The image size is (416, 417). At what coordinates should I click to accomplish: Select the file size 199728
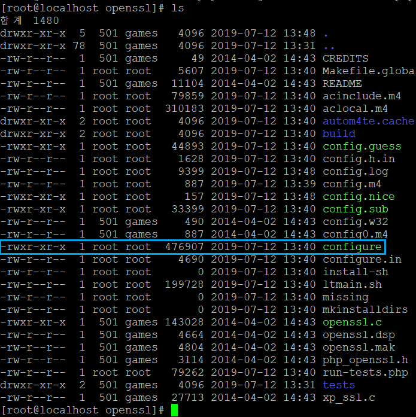(x=184, y=285)
